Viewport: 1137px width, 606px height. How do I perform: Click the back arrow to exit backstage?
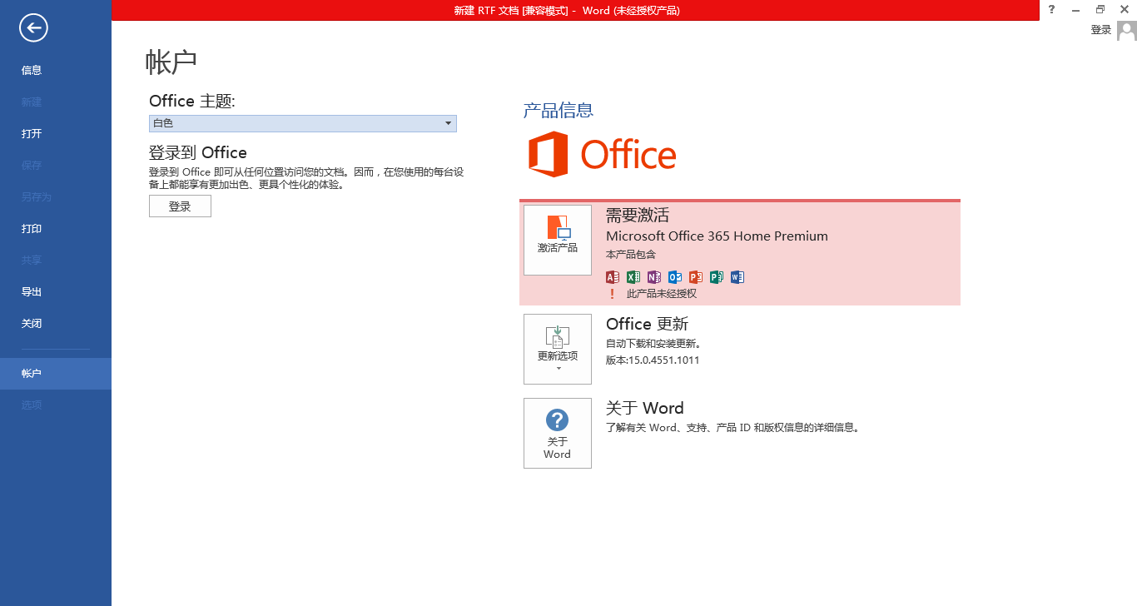click(x=34, y=28)
